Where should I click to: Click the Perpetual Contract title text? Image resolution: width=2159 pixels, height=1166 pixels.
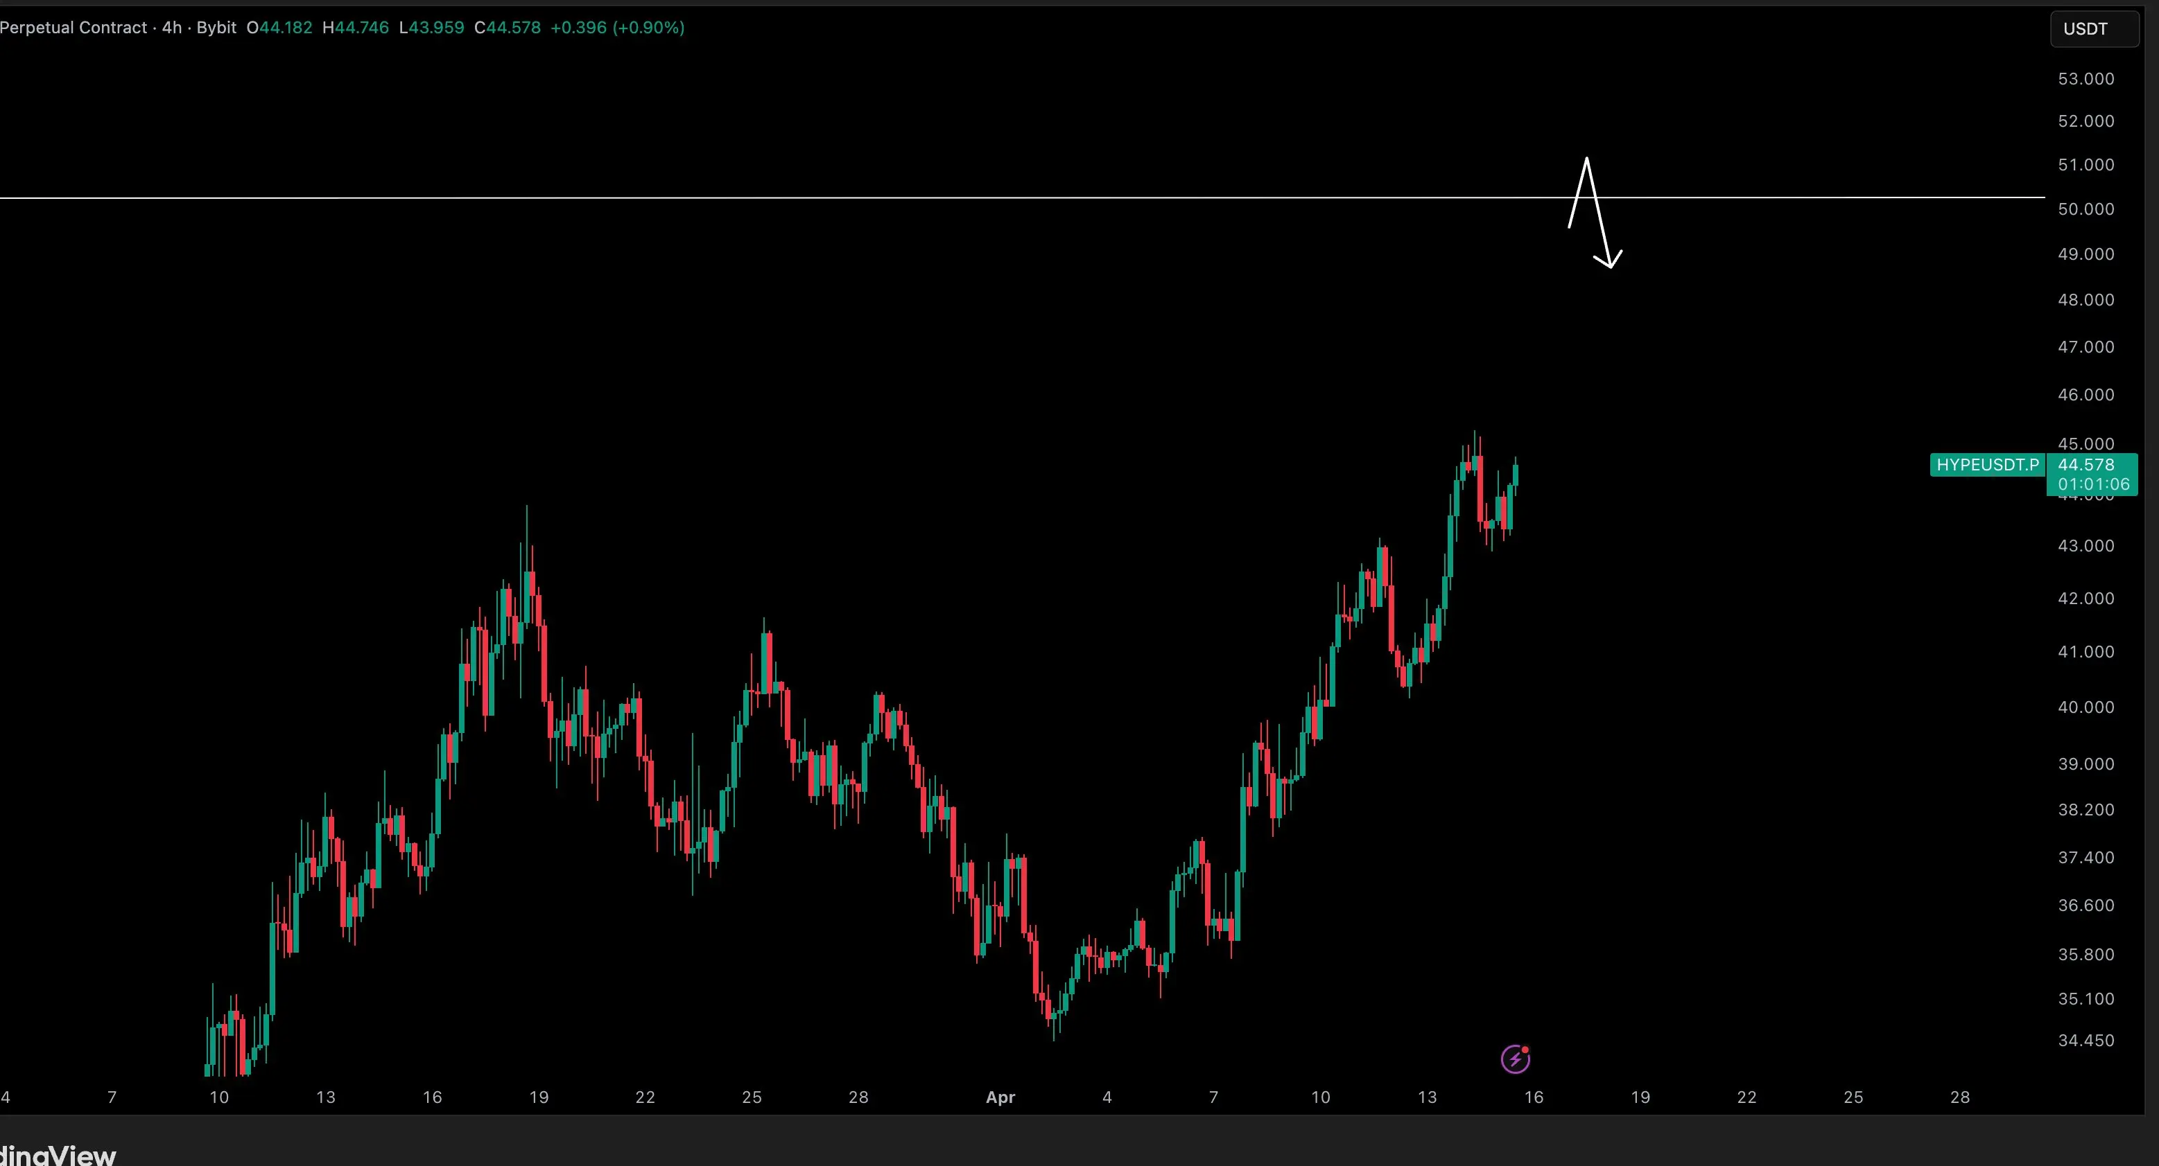pos(73,28)
